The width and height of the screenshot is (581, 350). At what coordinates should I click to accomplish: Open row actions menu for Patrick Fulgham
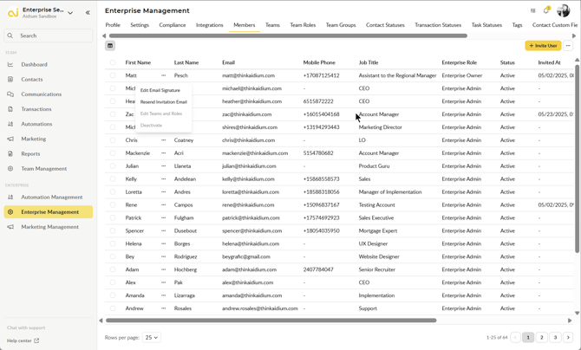(x=163, y=218)
